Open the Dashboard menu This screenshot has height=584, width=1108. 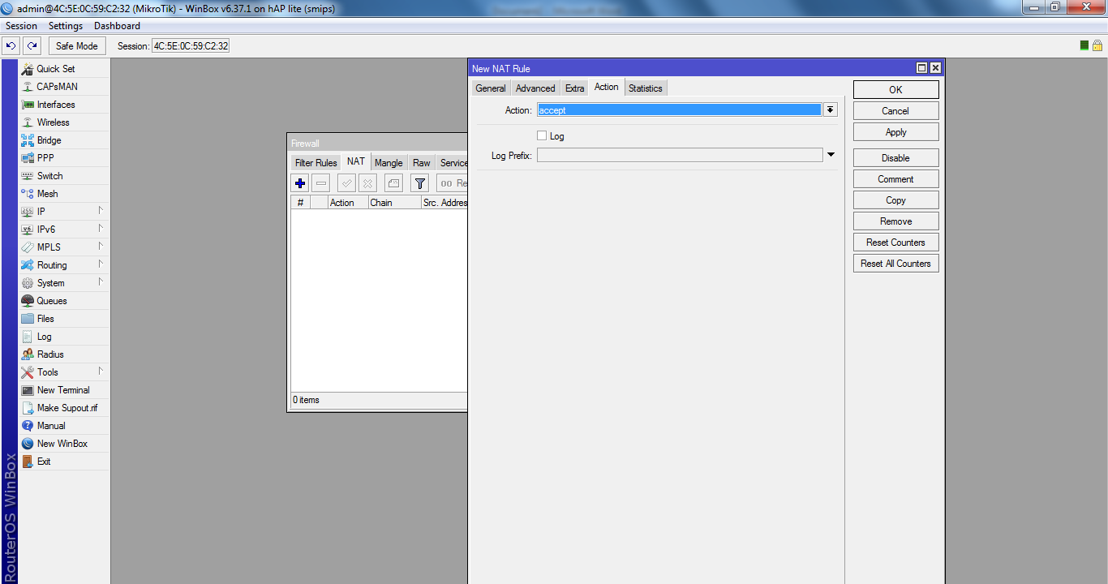pyautogui.click(x=117, y=26)
